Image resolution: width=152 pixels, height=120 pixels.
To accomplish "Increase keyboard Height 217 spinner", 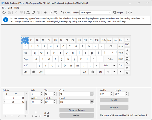I will tap(127, 93).
